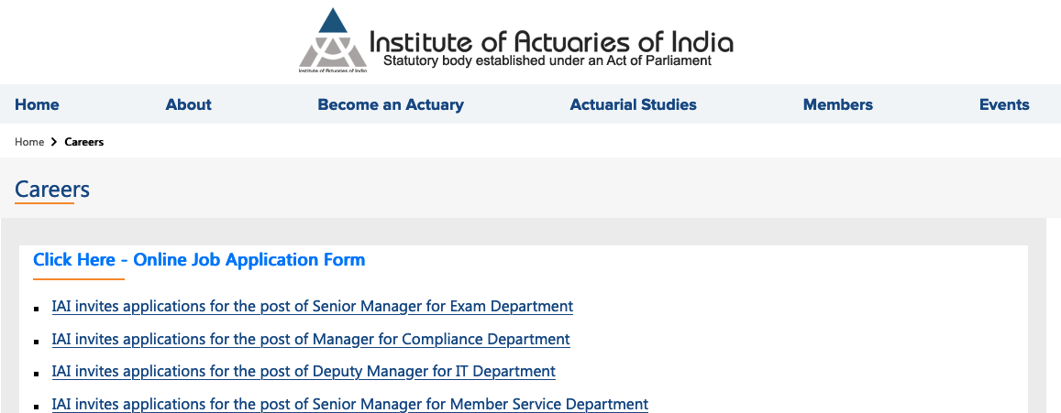The width and height of the screenshot is (1061, 413).
Task: Click the breadcrumb chevron arrow after Home
Action: pos(54,142)
